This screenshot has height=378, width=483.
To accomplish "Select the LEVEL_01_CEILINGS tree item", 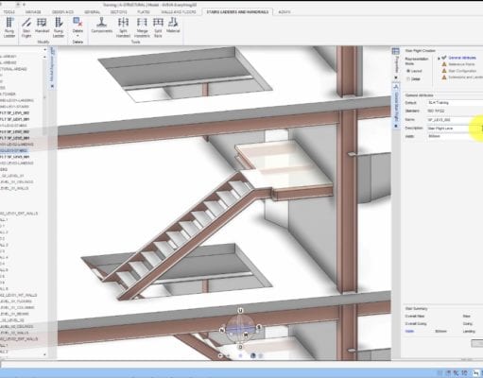I will click(x=16, y=182).
